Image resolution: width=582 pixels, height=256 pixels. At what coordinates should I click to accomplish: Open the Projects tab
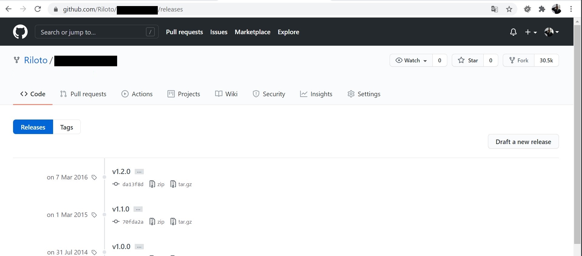[x=184, y=94]
